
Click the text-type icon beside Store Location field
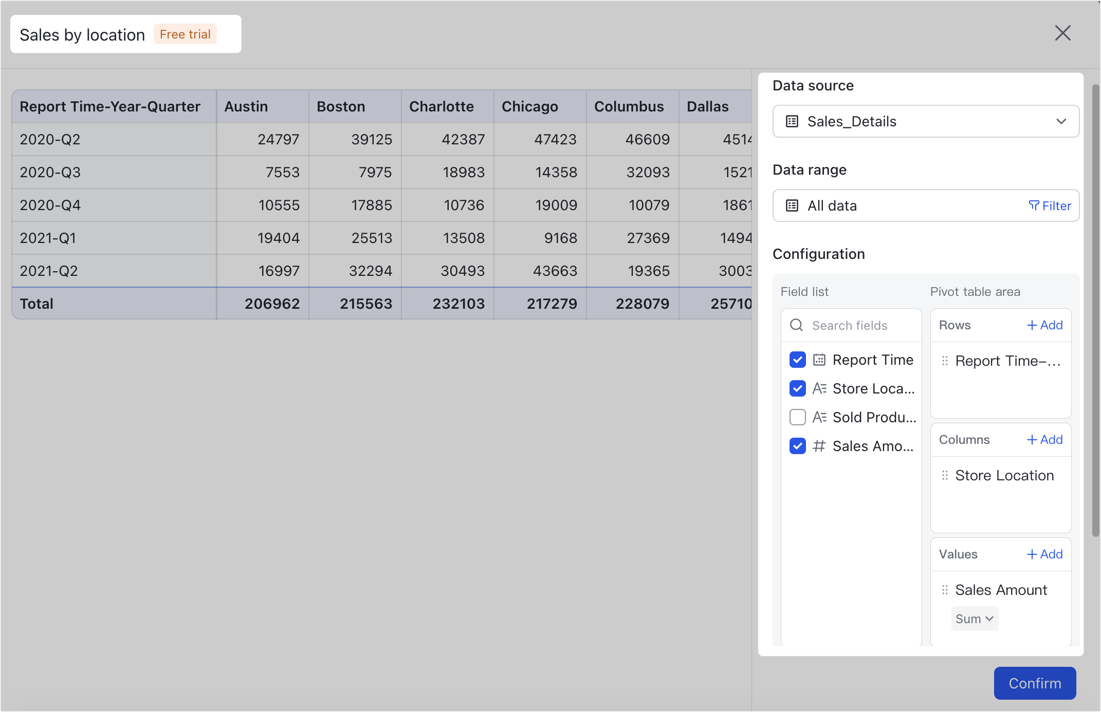(819, 388)
